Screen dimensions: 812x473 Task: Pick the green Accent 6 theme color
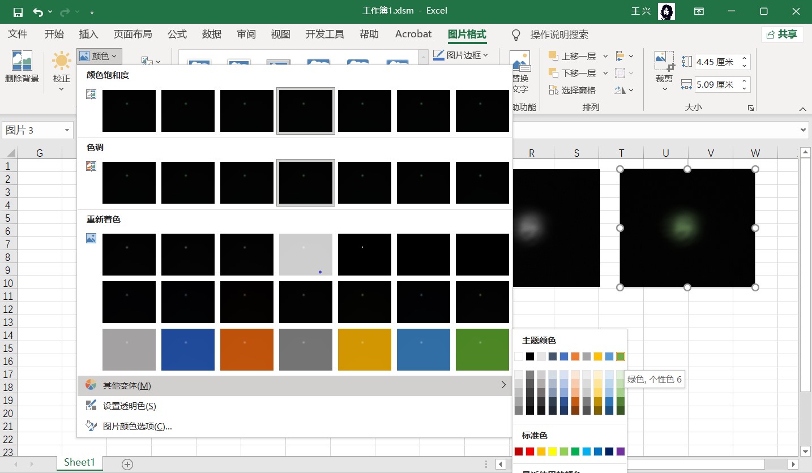pyautogui.click(x=621, y=356)
